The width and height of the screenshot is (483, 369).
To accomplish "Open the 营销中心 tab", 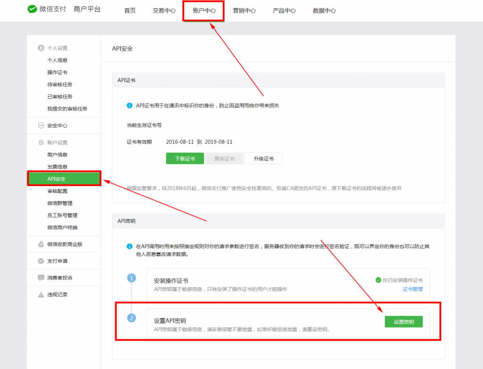I will 244,11.
